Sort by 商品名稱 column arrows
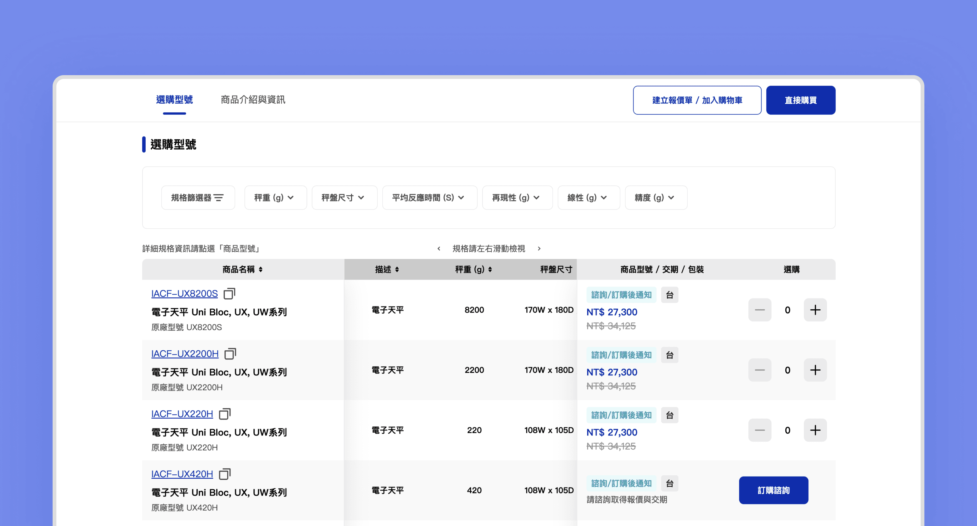Viewport: 977px width, 526px height. pyautogui.click(x=261, y=269)
